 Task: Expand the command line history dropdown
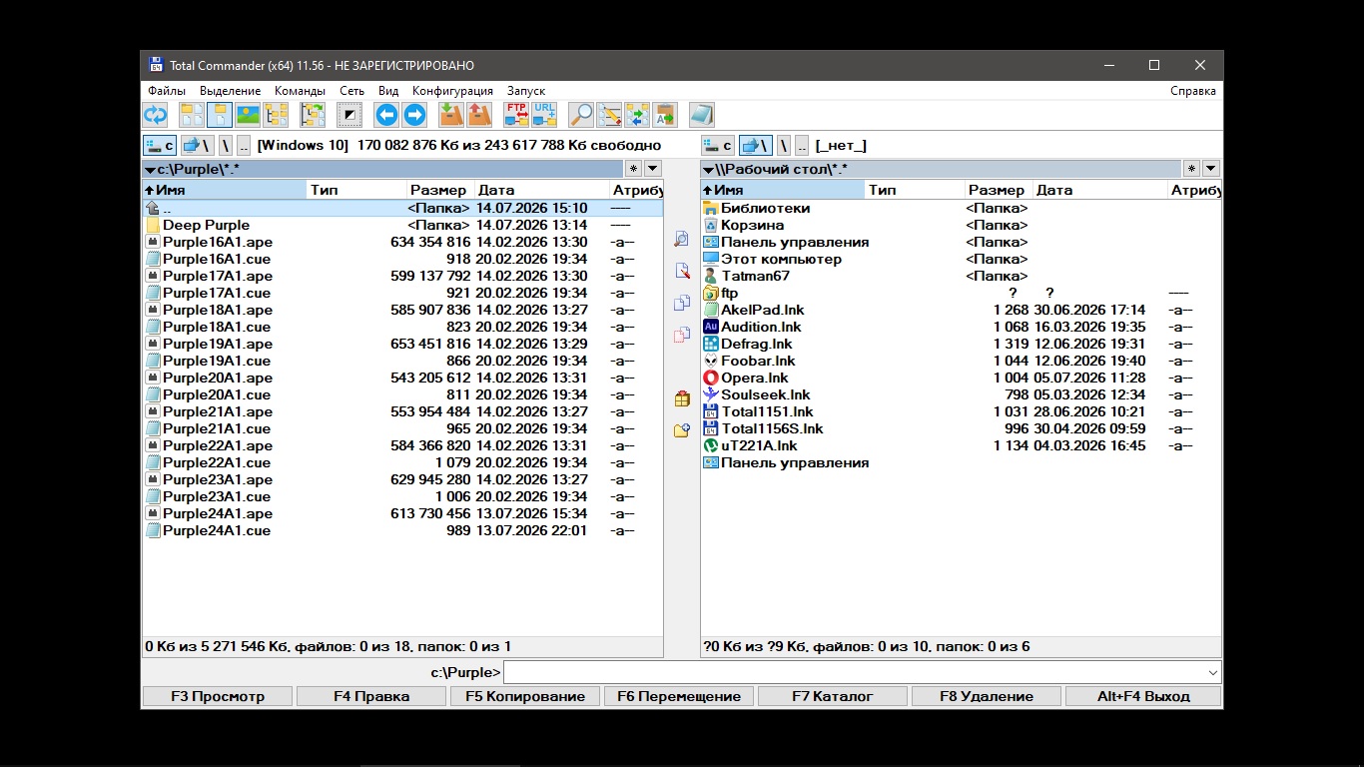pyautogui.click(x=1213, y=672)
